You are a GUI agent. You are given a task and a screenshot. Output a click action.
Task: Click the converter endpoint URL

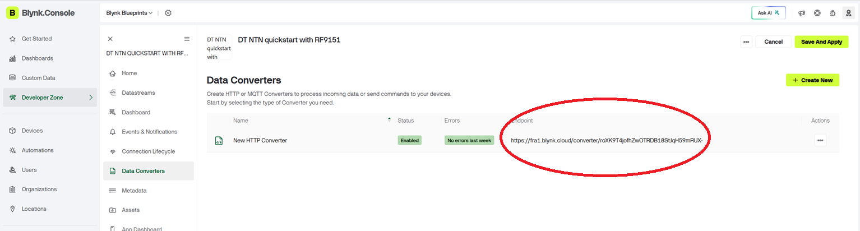point(607,140)
